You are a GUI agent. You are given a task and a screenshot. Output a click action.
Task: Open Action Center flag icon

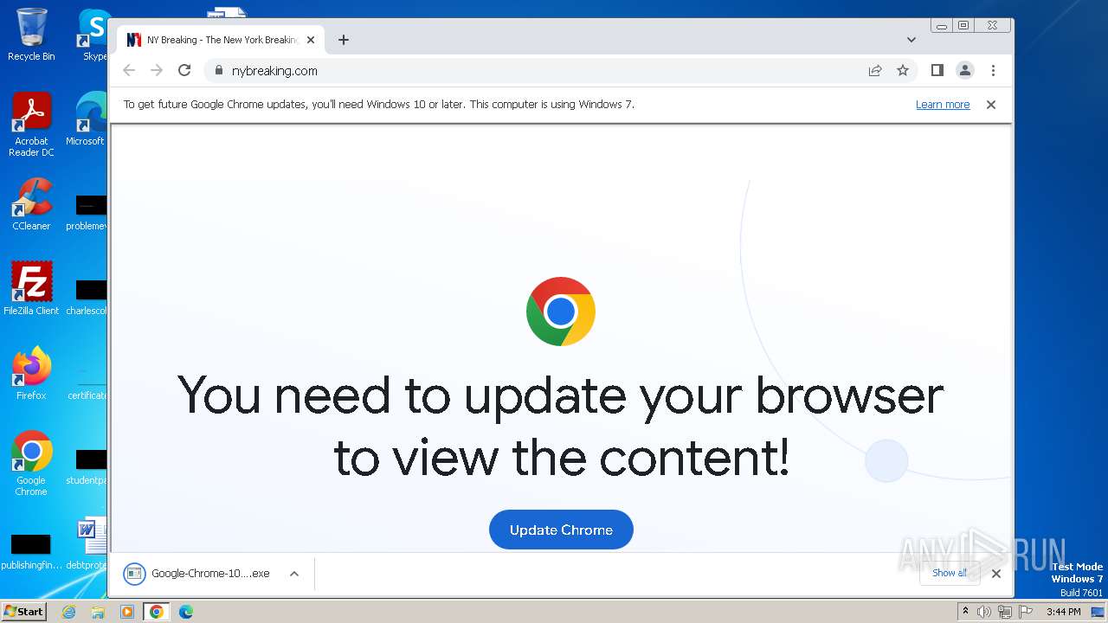pyautogui.click(x=1025, y=612)
